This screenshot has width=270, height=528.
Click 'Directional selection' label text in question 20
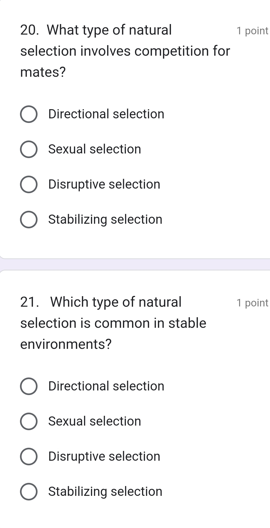(x=106, y=114)
